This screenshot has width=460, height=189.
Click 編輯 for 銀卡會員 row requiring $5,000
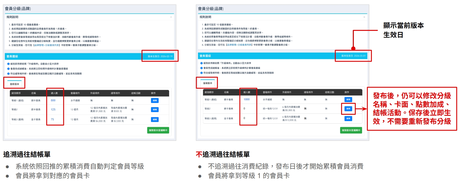point(348,109)
